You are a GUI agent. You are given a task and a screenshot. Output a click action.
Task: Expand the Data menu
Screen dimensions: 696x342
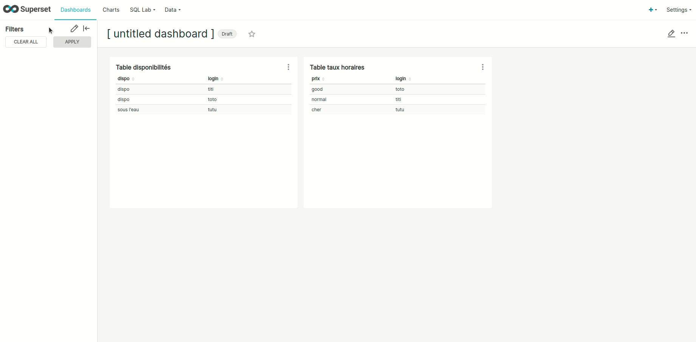pyautogui.click(x=172, y=10)
